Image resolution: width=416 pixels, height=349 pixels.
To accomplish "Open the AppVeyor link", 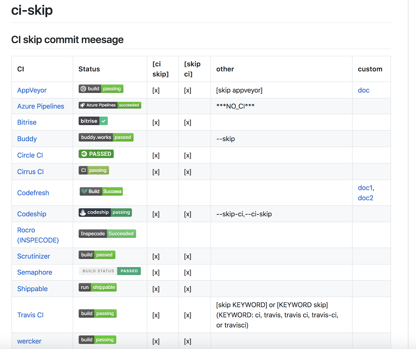I will click(32, 90).
